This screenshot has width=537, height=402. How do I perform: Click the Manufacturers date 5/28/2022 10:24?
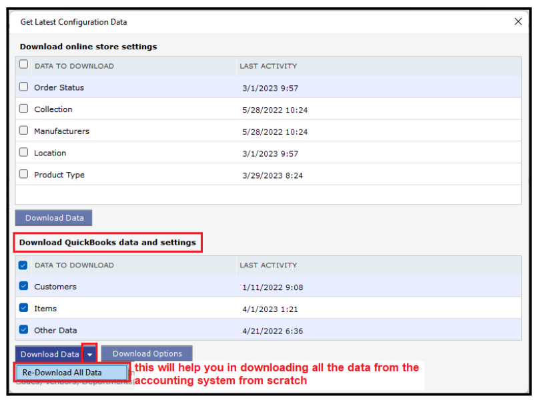tap(275, 132)
